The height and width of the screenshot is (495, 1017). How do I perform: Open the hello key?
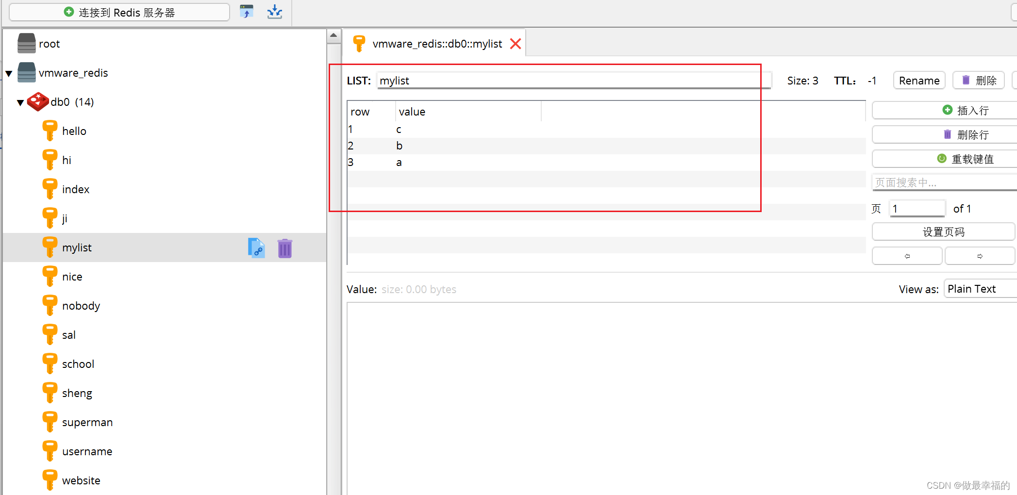tap(74, 131)
